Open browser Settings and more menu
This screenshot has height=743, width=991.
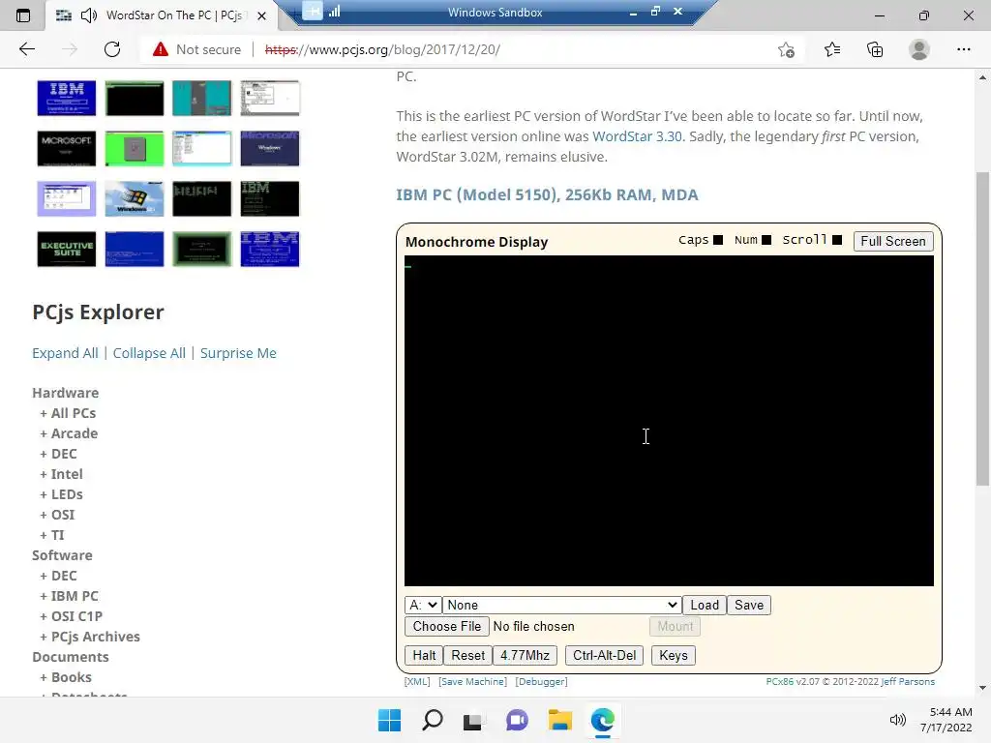point(963,49)
